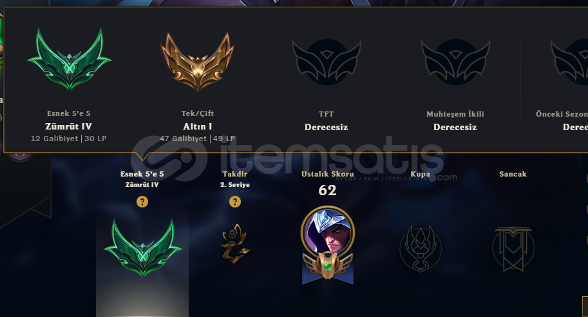Viewport: 588px width, 317px height.
Task: Click the help icon under Zümrüt IV
Action: click(142, 202)
